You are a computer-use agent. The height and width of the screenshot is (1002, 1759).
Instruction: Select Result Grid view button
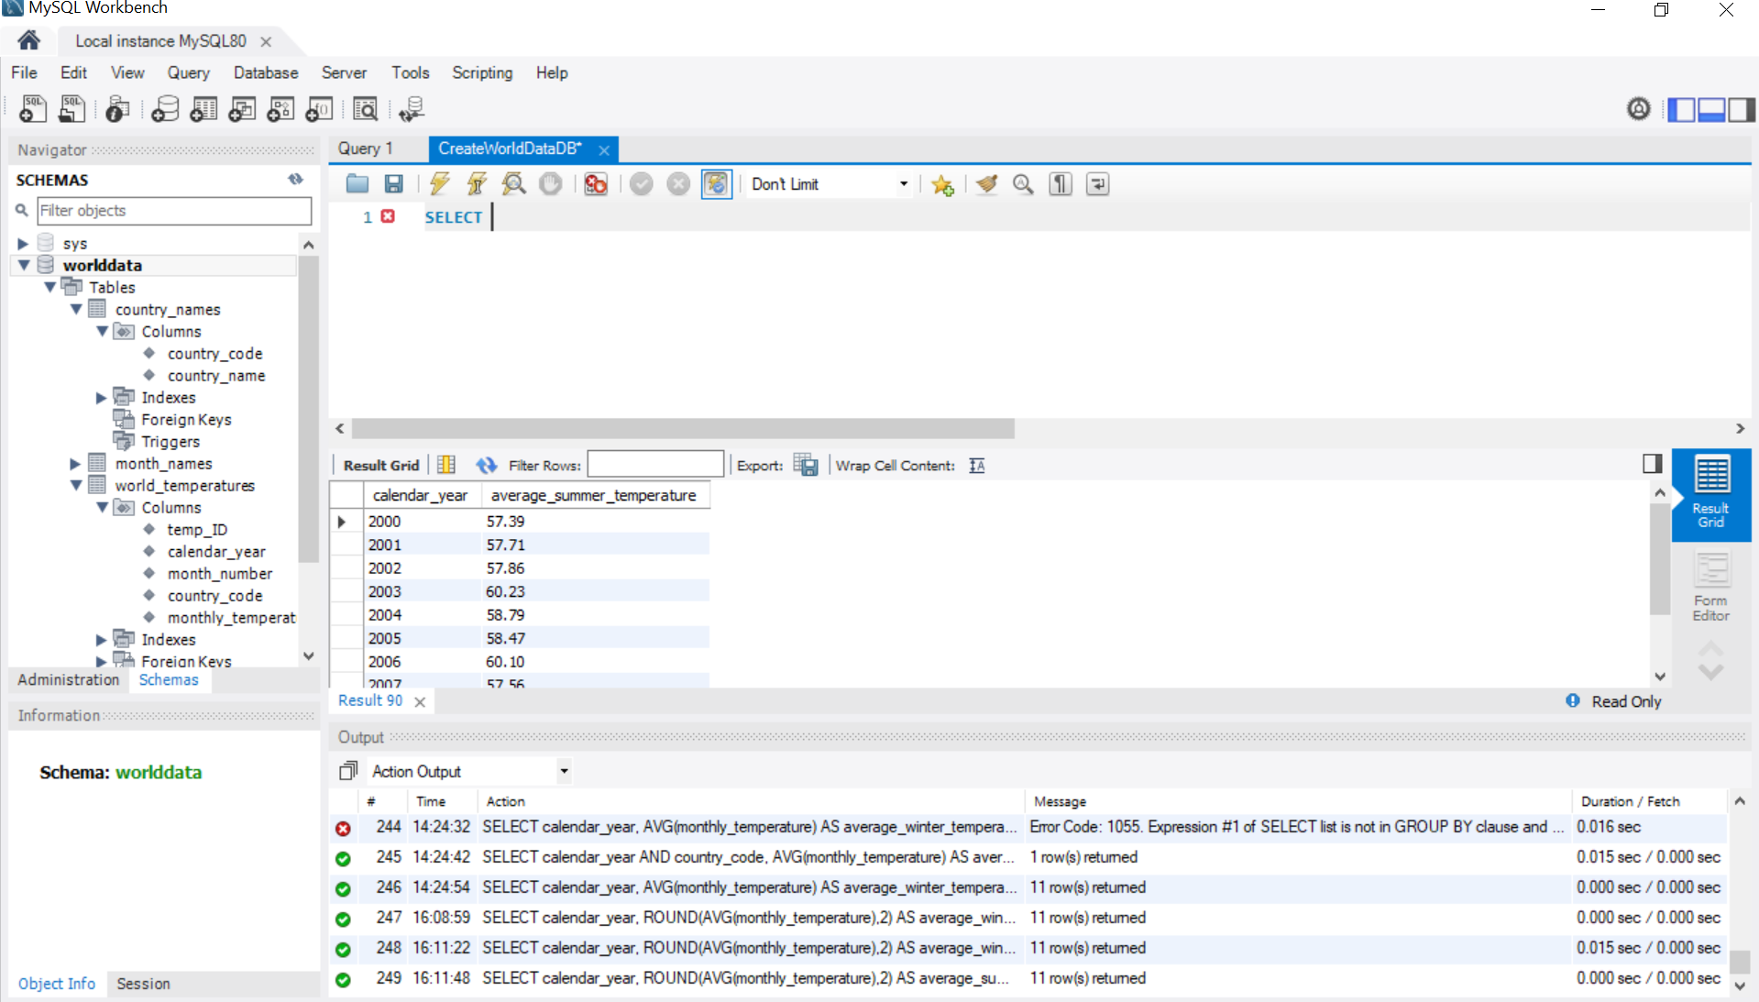1710,493
